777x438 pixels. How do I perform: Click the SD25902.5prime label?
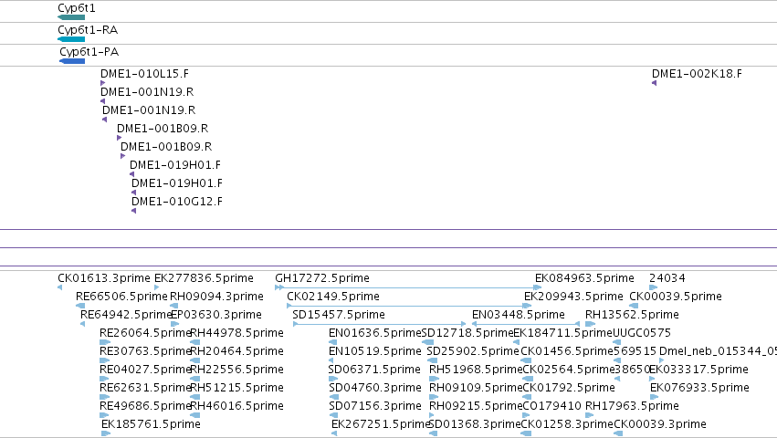point(473,351)
